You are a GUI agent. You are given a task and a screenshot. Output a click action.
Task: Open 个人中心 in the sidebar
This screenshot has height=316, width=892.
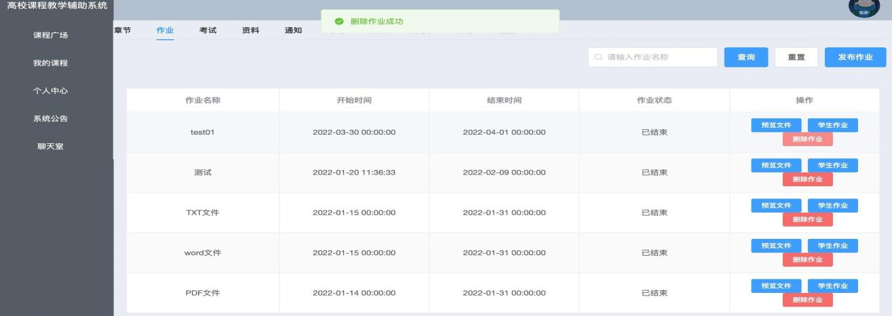(50, 91)
